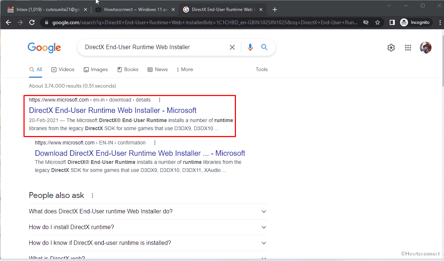The image size is (444, 261).
Task: Open three-dot menu beside download details result
Action: pos(159,100)
